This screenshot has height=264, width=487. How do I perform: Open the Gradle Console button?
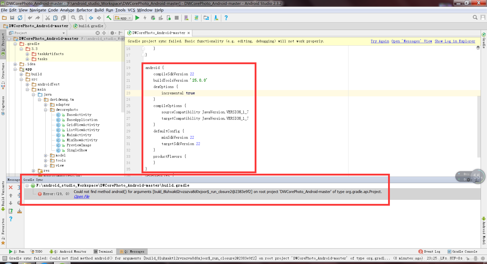tap(462, 252)
